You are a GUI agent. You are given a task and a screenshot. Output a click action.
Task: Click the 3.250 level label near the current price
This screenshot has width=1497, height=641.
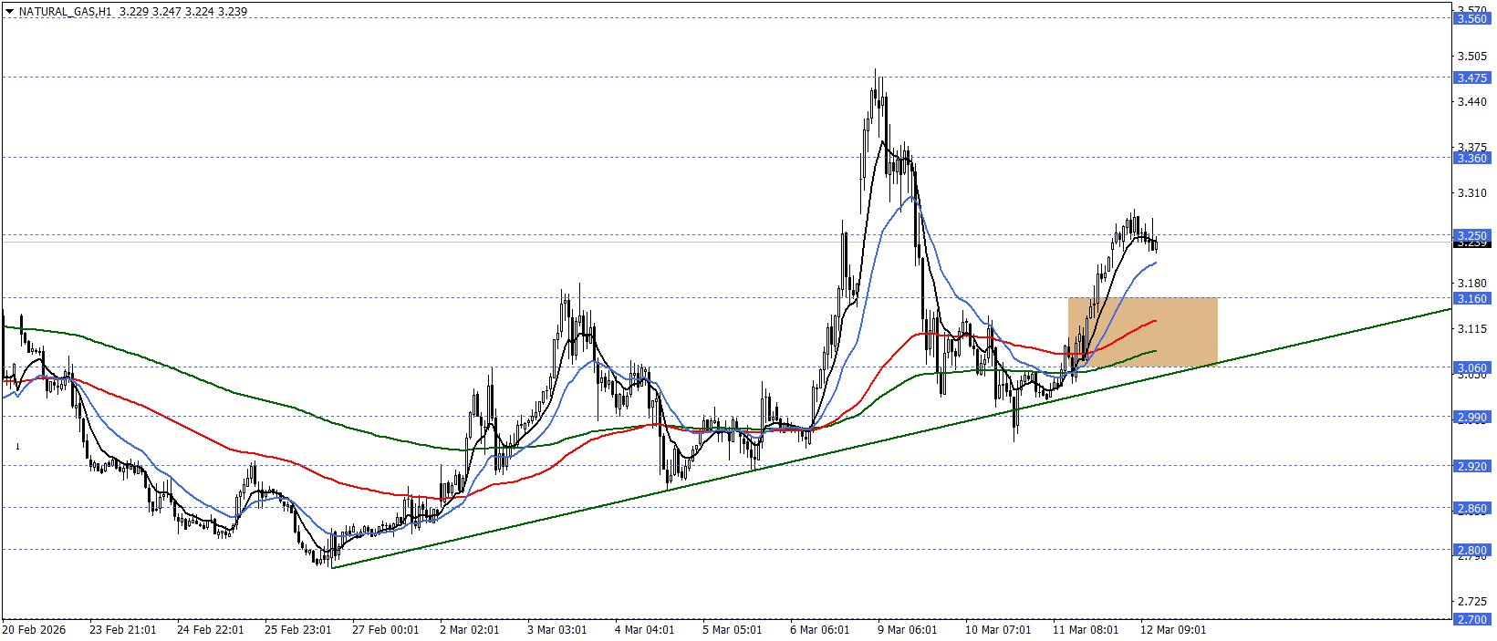[x=1471, y=235]
